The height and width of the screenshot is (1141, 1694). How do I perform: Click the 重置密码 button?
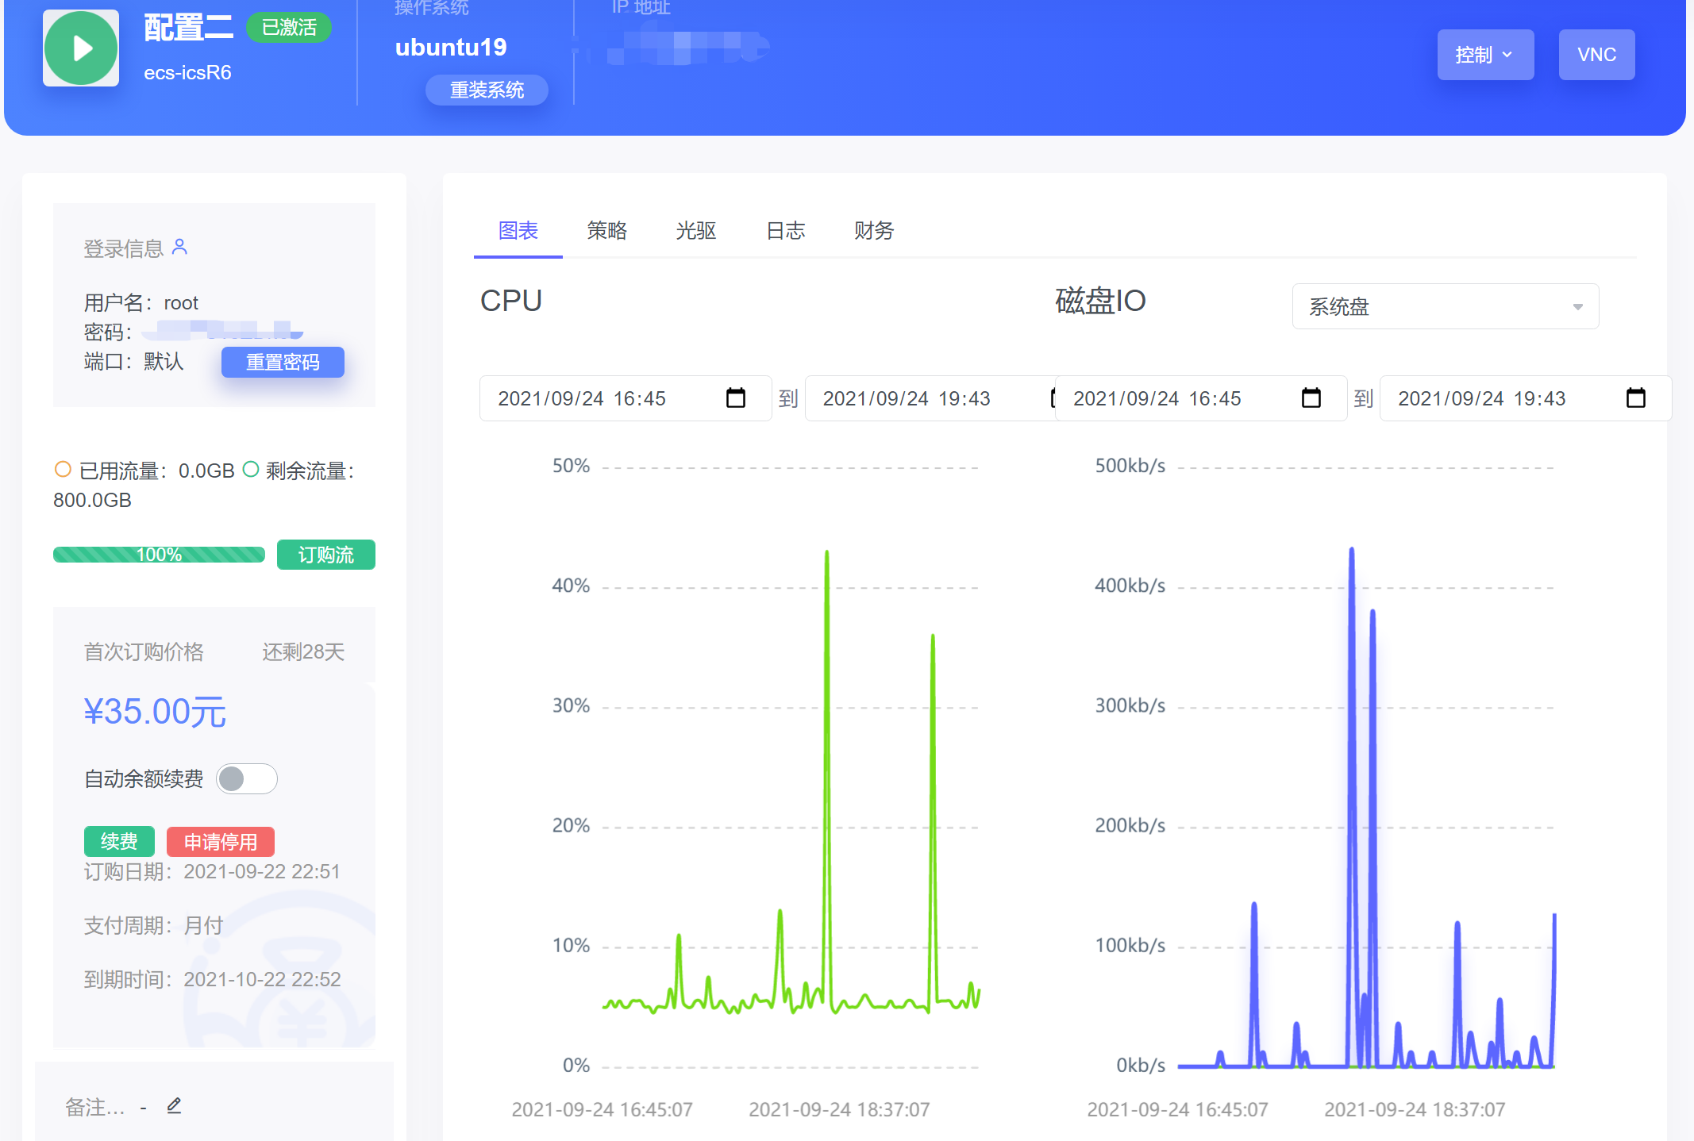283,362
